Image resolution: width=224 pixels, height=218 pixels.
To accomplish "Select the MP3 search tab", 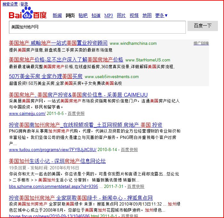I will point(109,15).
